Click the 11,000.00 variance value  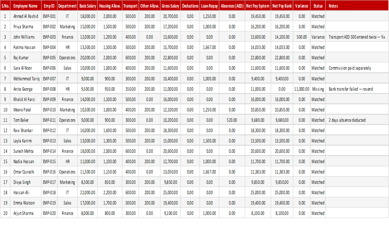click(302, 89)
